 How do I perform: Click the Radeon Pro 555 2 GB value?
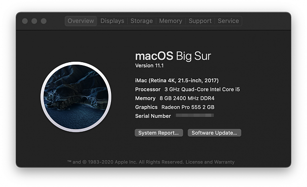(188, 107)
